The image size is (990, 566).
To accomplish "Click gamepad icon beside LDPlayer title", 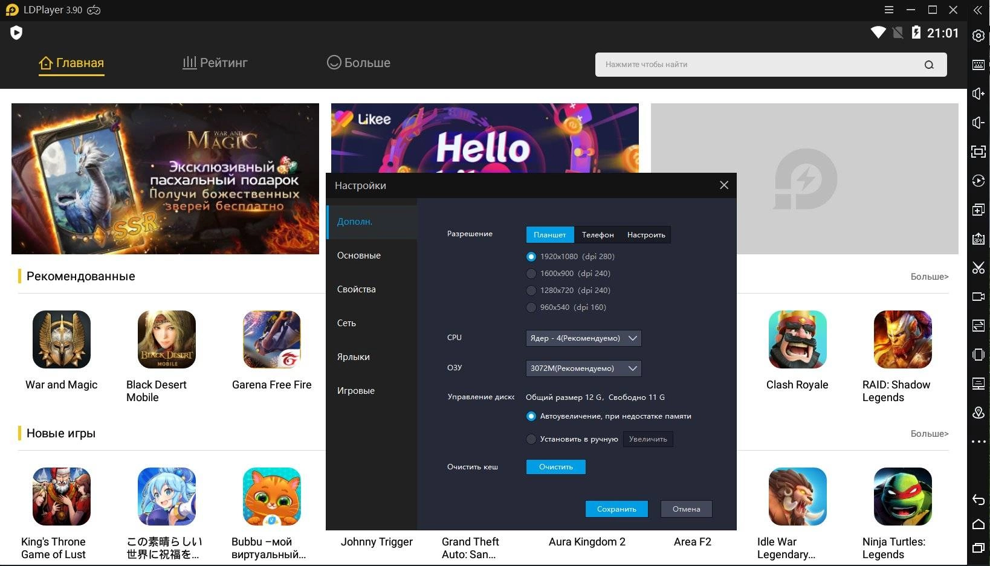I will click(94, 10).
